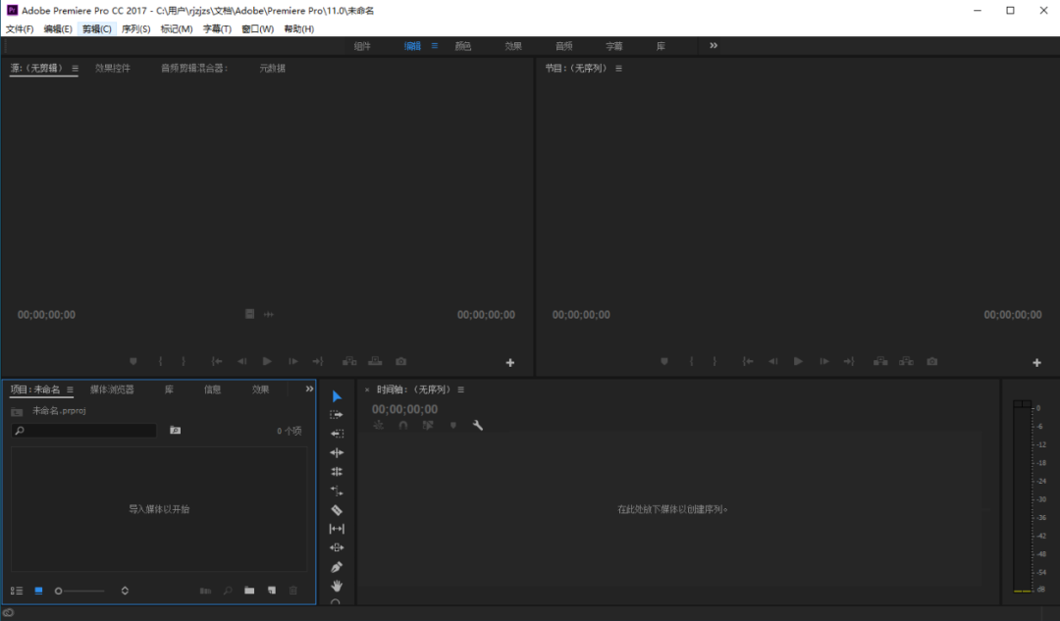The width and height of the screenshot is (1060, 621).
Task: Show more workspaces with overflow chevron
Action: 714,46
